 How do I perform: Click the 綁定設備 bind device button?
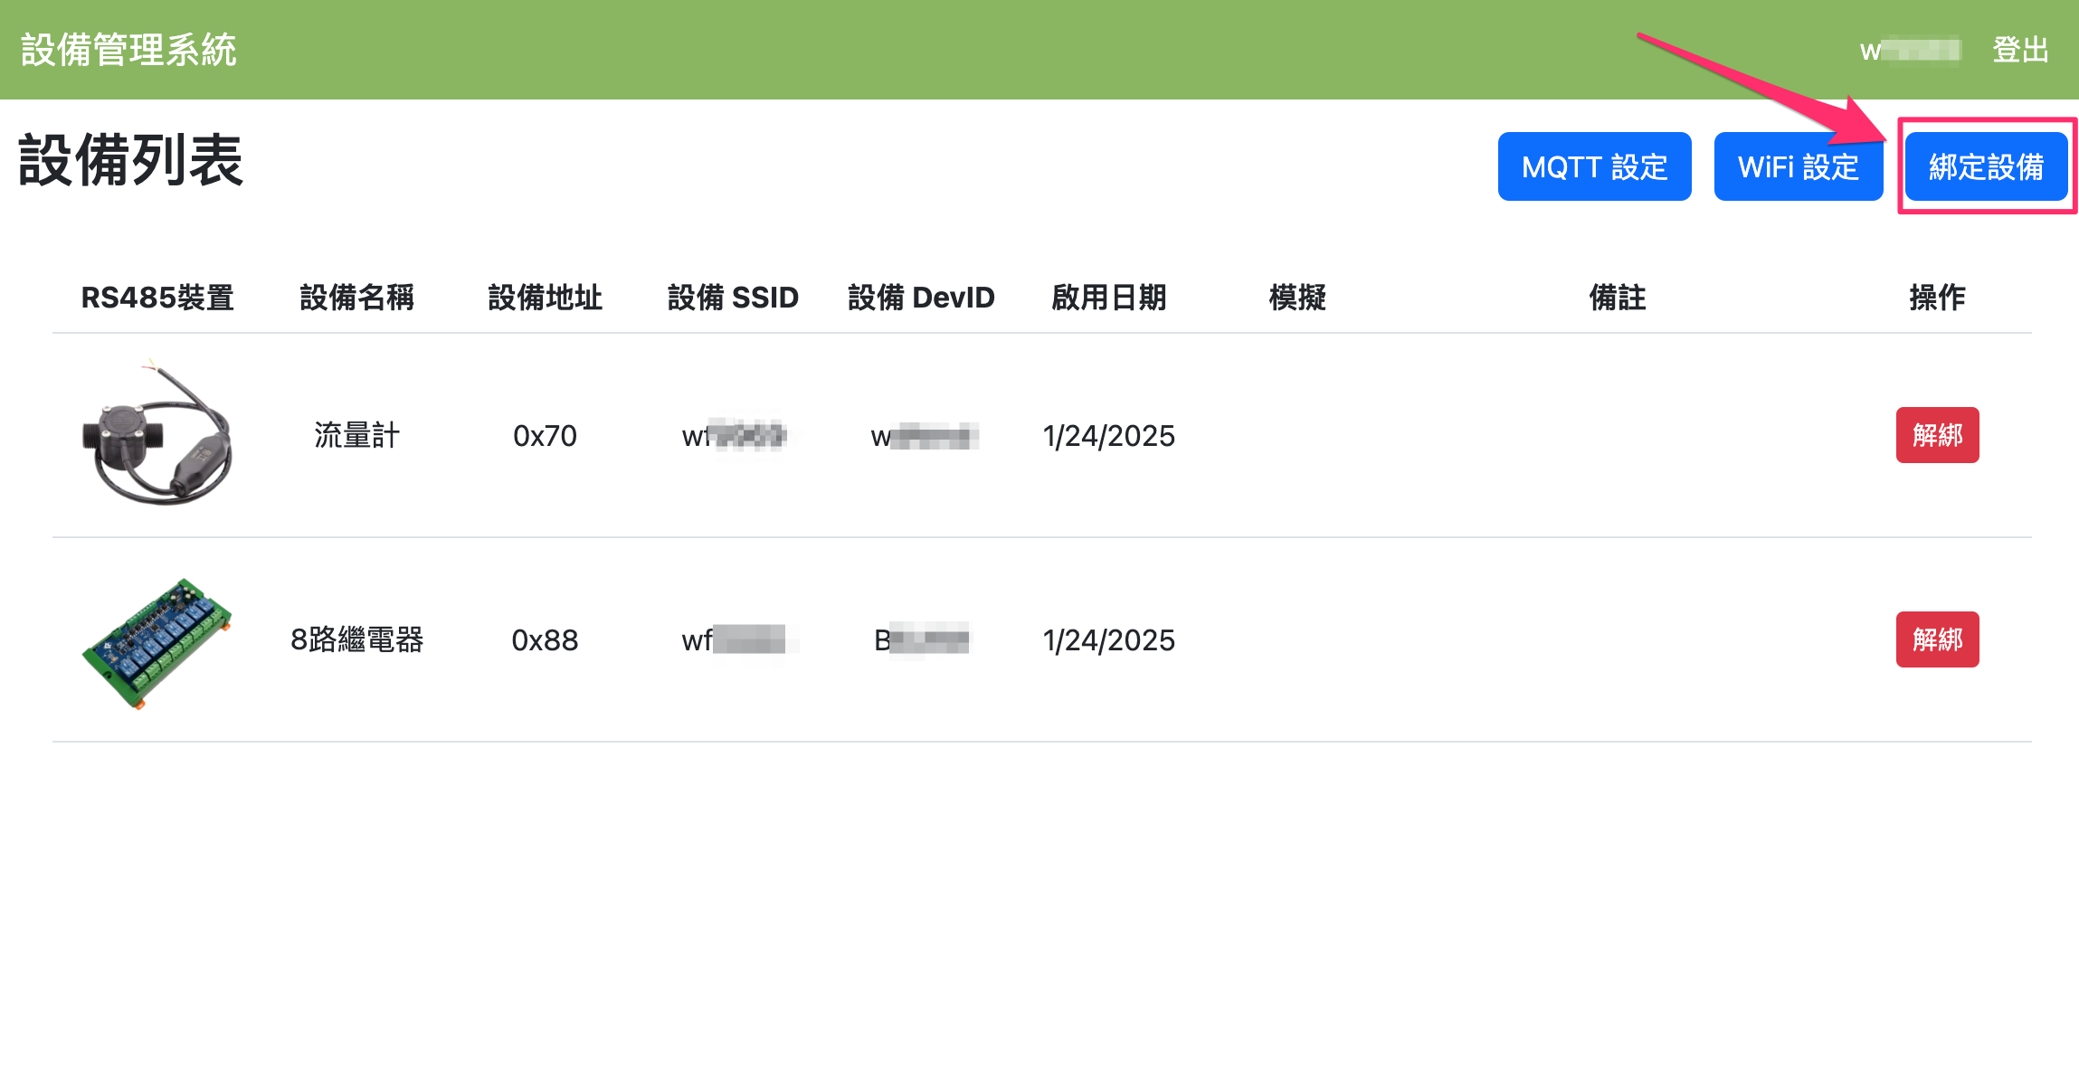1985,166
